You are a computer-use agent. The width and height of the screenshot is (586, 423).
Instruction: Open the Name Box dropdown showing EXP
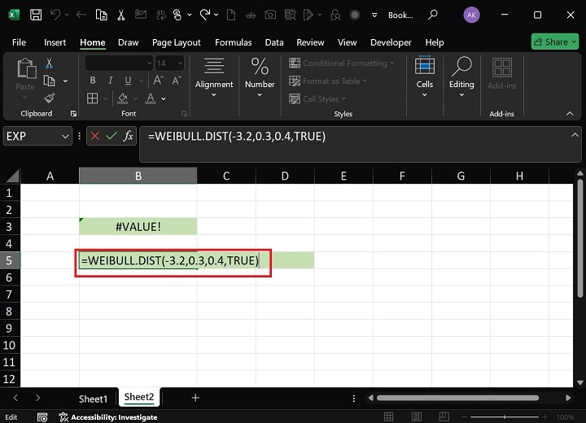(65, 137)
